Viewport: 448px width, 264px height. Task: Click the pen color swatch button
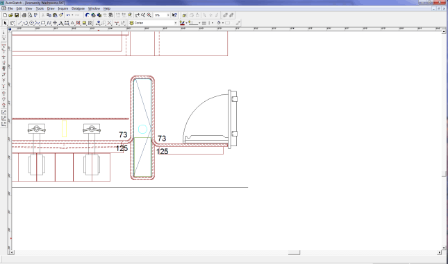182,23
